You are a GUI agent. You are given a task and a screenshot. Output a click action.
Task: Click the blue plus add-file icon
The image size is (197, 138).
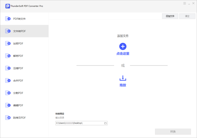point(123,47)
